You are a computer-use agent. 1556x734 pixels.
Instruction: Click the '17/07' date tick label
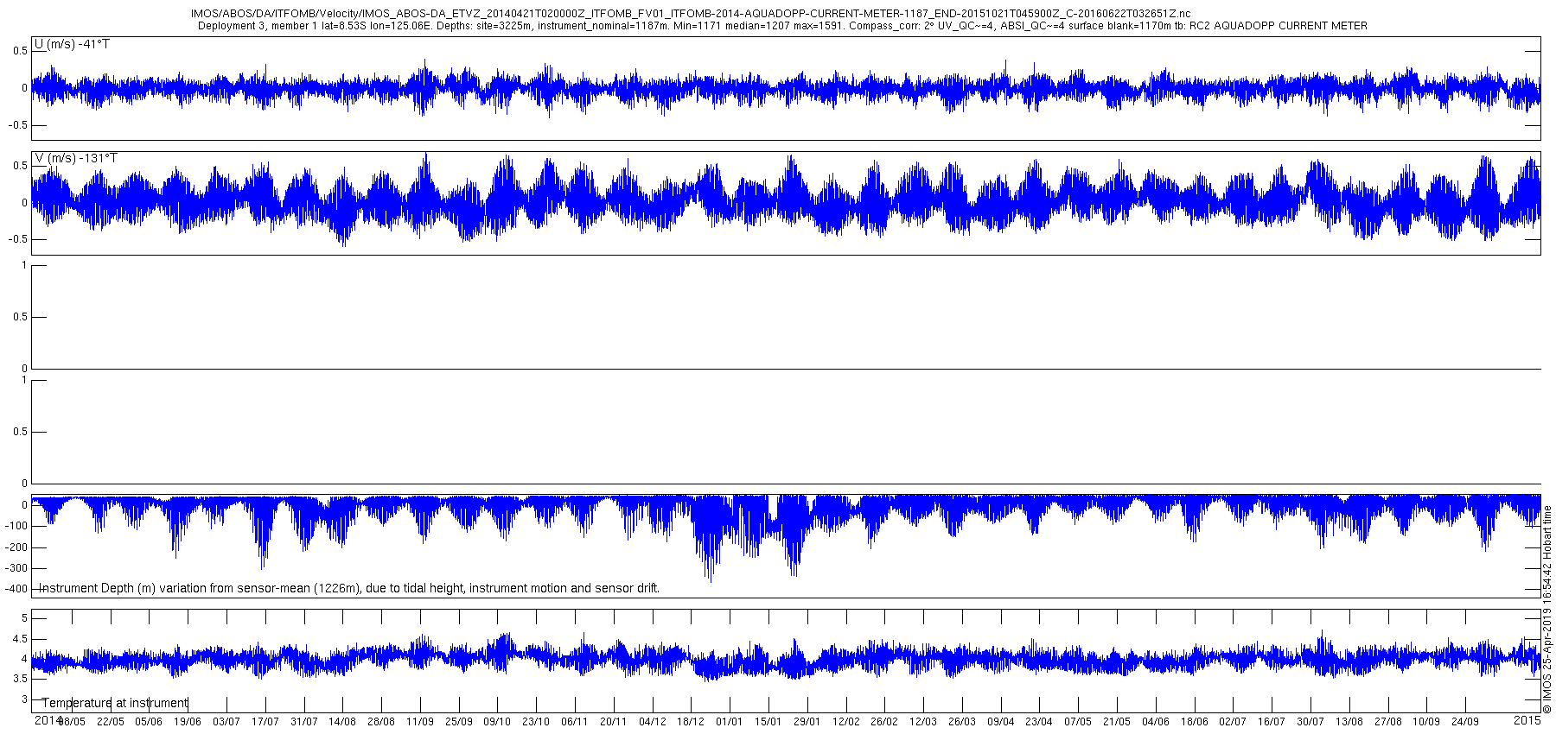point(265,722)
